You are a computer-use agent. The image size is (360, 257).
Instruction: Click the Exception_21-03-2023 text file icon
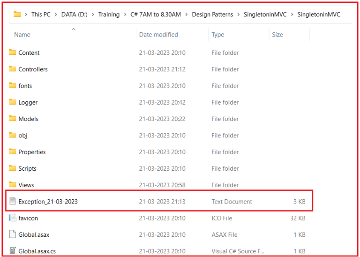coord(12,201)
